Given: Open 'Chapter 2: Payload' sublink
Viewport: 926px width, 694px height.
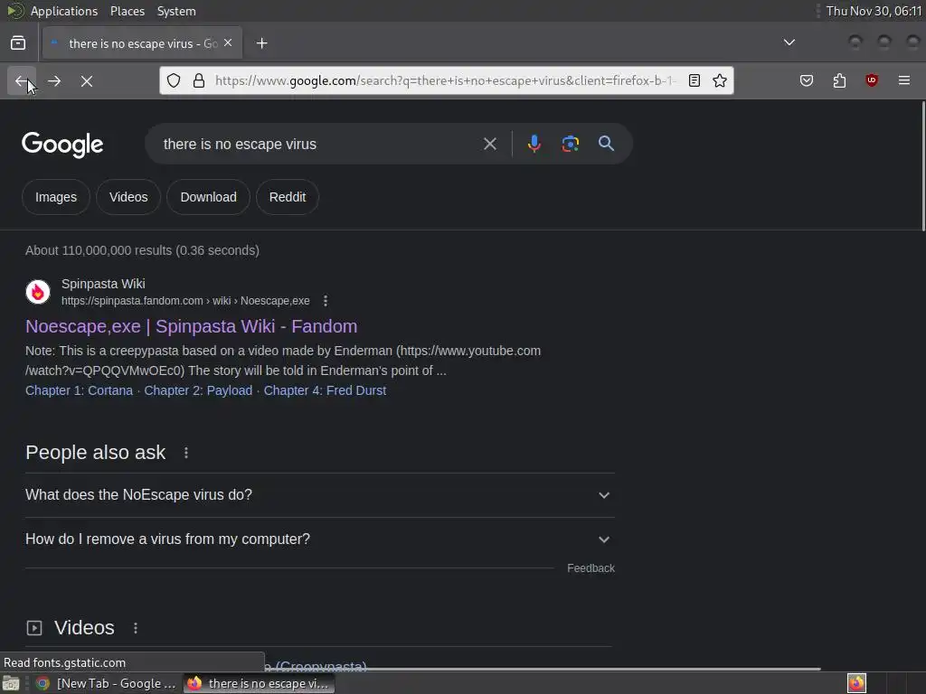Looking at the screenshot, I should point(198,390).
